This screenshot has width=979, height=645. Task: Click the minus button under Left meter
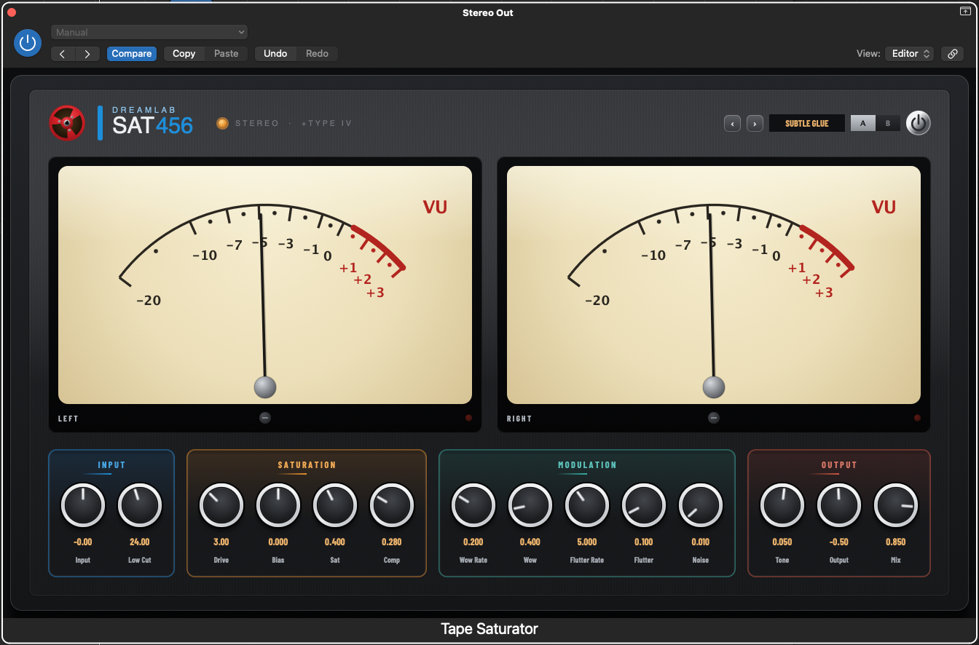click(265, 418)
